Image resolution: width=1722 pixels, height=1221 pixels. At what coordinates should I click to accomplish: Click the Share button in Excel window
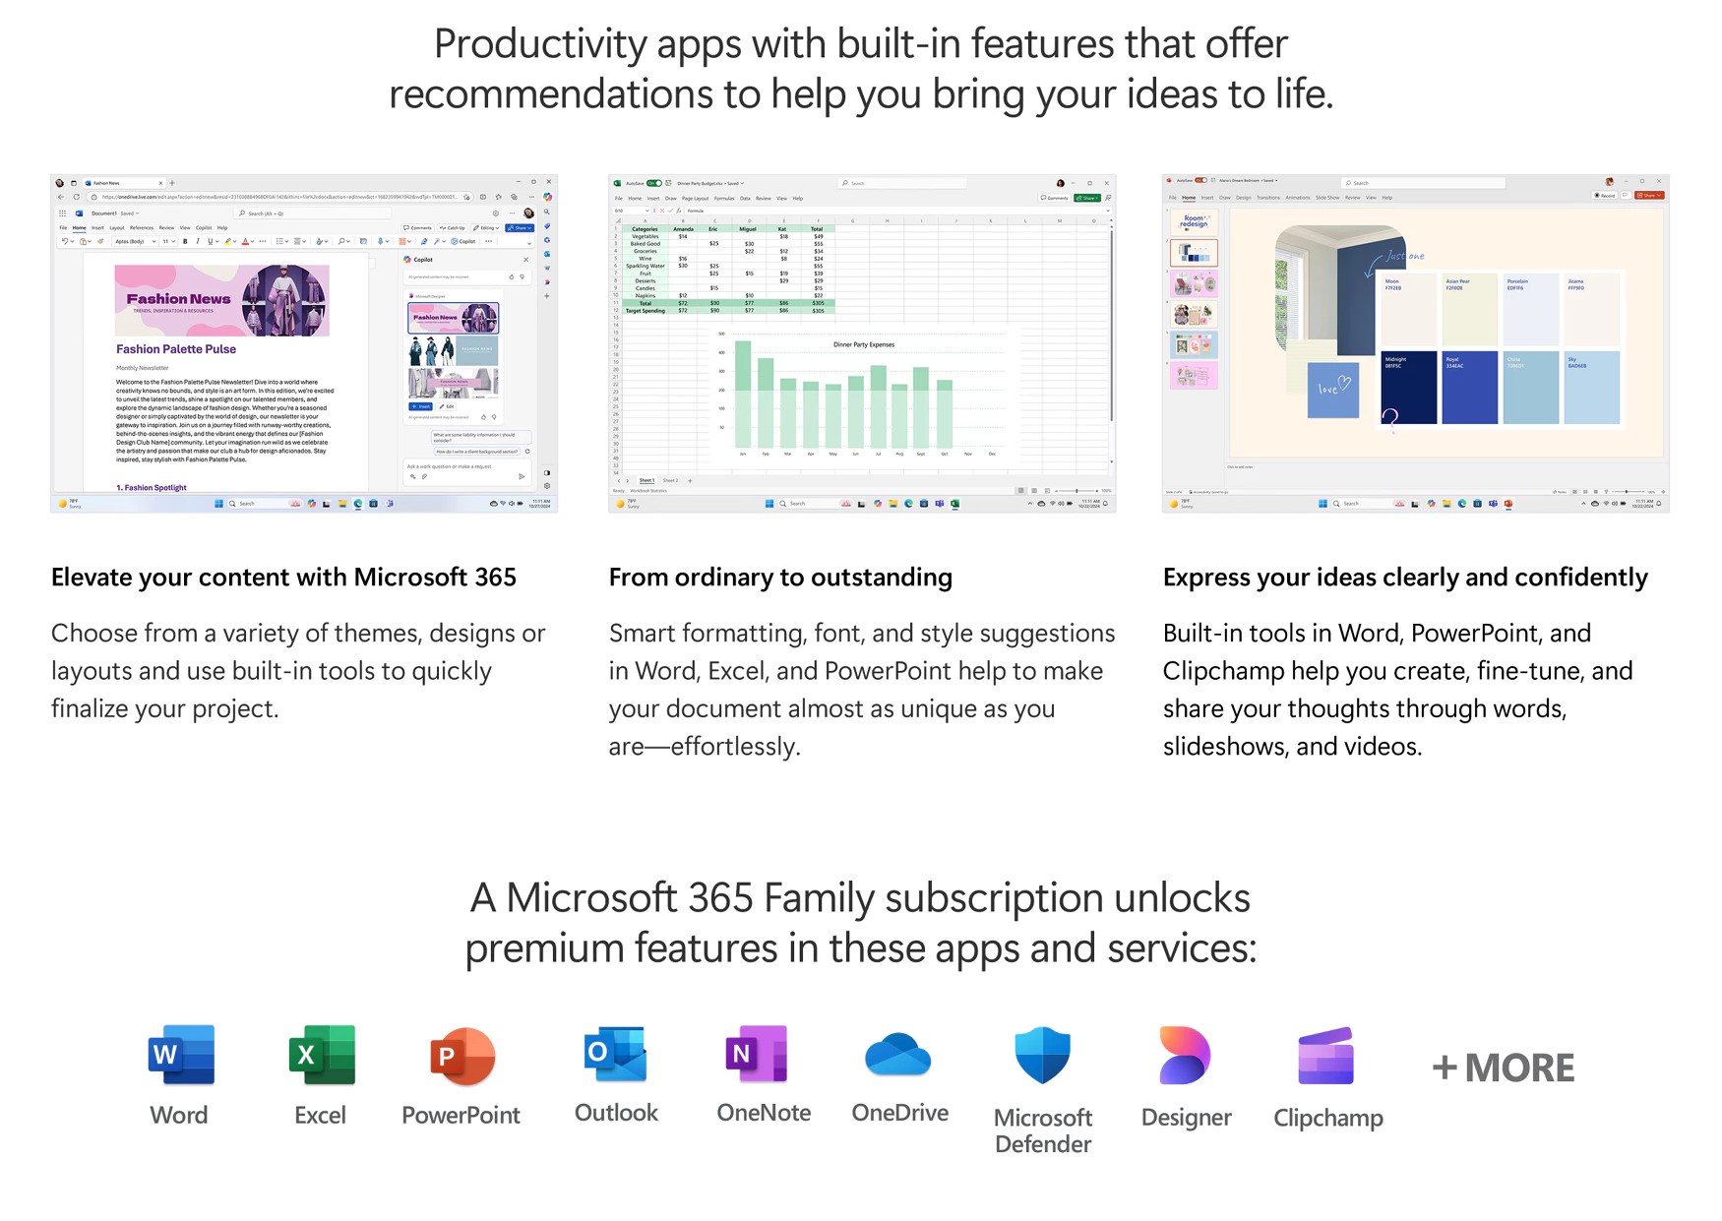1087,198
